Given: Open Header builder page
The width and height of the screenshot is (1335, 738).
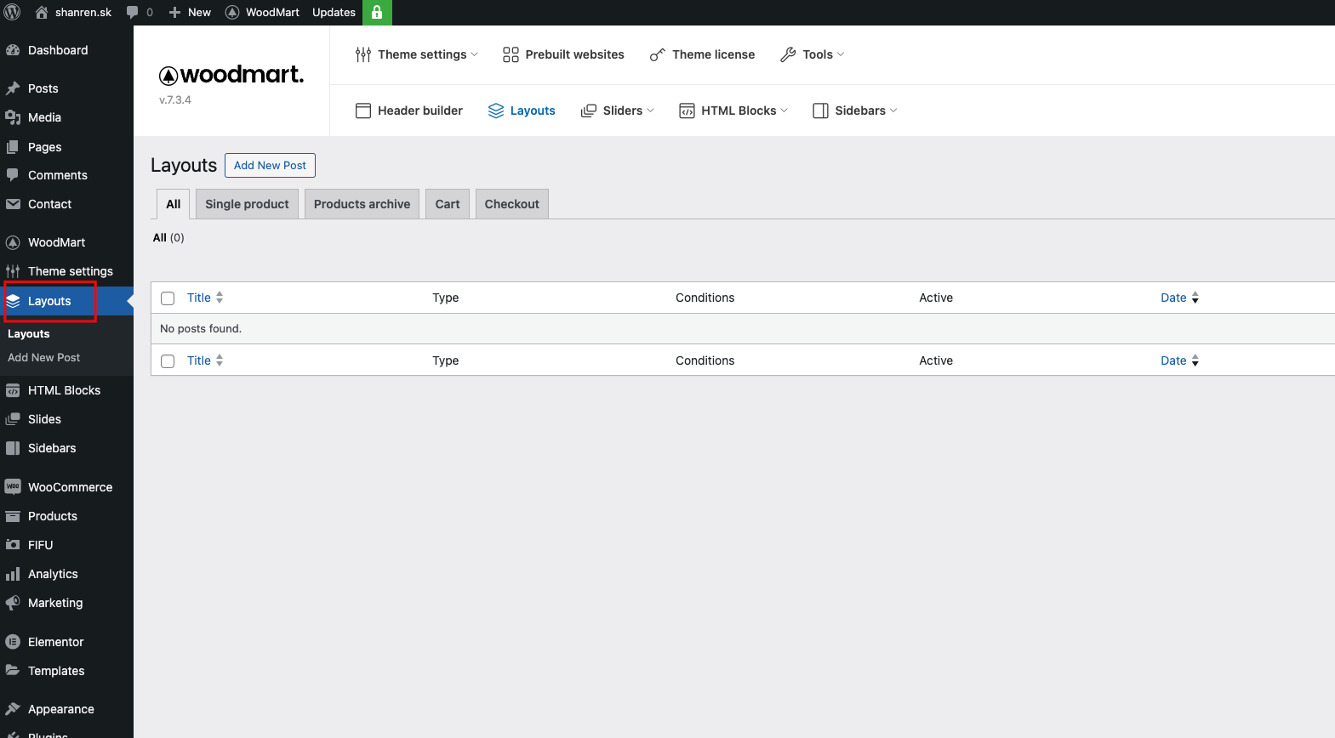Looking at the screenshot, I should [409, 111].
